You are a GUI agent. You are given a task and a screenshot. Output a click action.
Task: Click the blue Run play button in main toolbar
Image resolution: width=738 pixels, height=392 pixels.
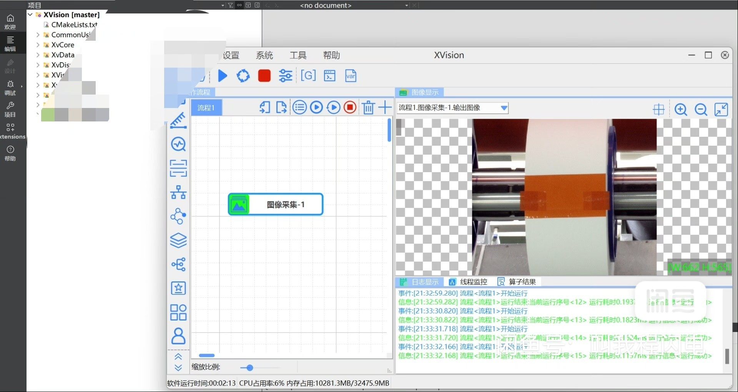pyautogui.click(x=222, y=76)
